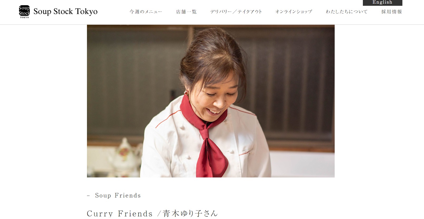Click the red earring in the photo
The height and width of the screenshot is (219, 424).
186,93
